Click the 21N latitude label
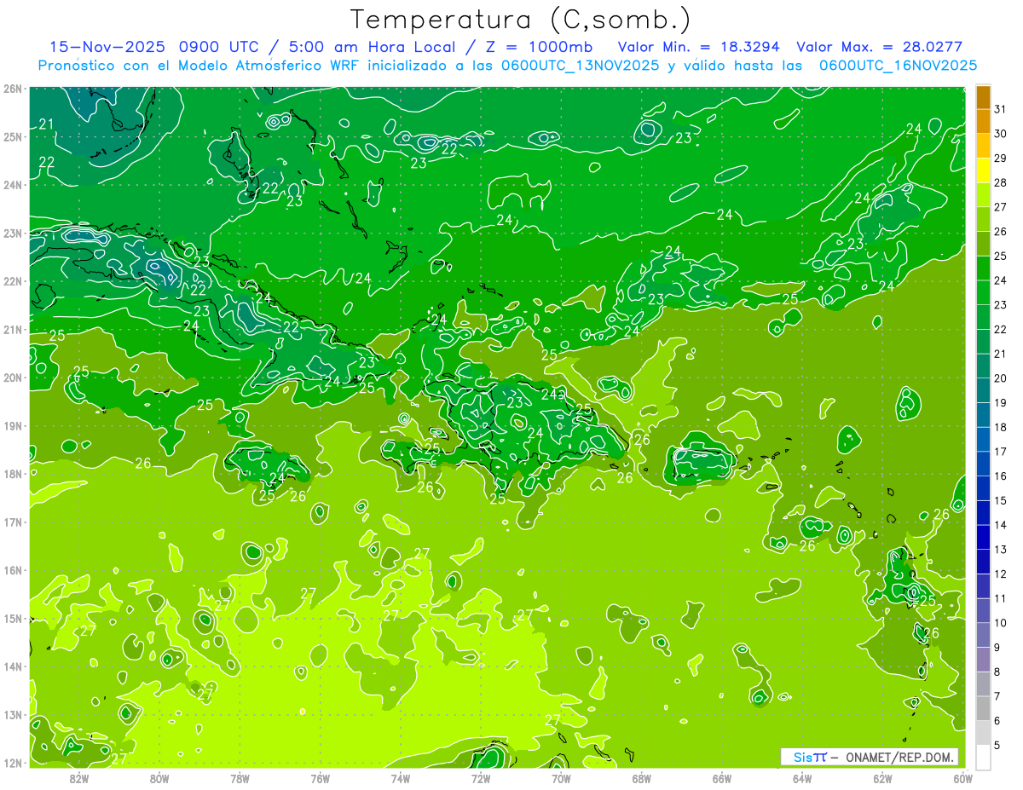Image resolution: width=1023 pixels, height=790 pixels. coord(13,330)
